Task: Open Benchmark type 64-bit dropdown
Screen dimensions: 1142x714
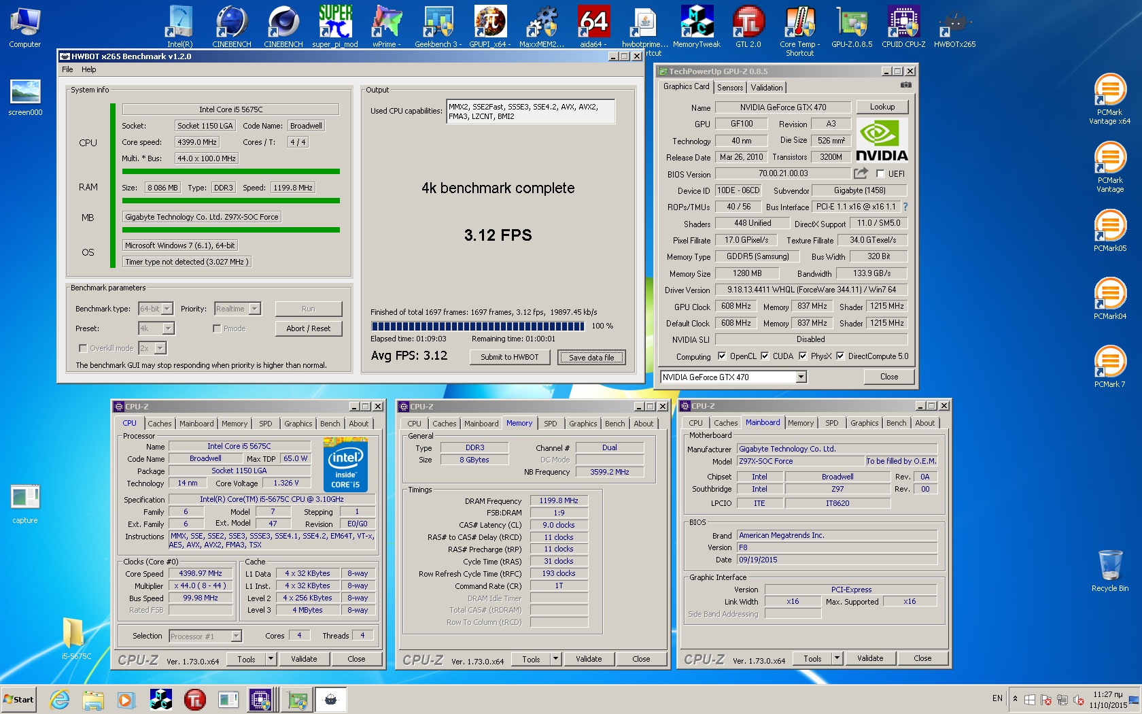Action: [x=156, y=309]
